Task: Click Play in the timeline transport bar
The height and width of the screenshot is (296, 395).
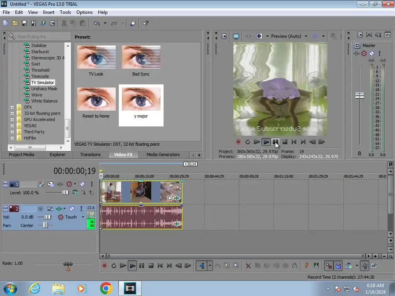Action: click(x=132, y=266)
